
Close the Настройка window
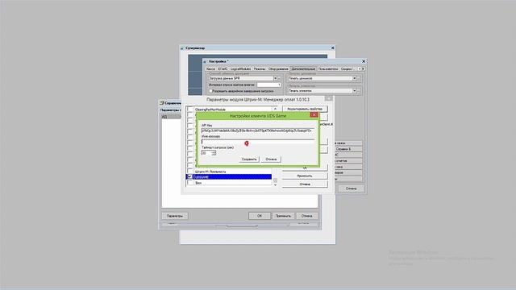click(x=364, y=61)
